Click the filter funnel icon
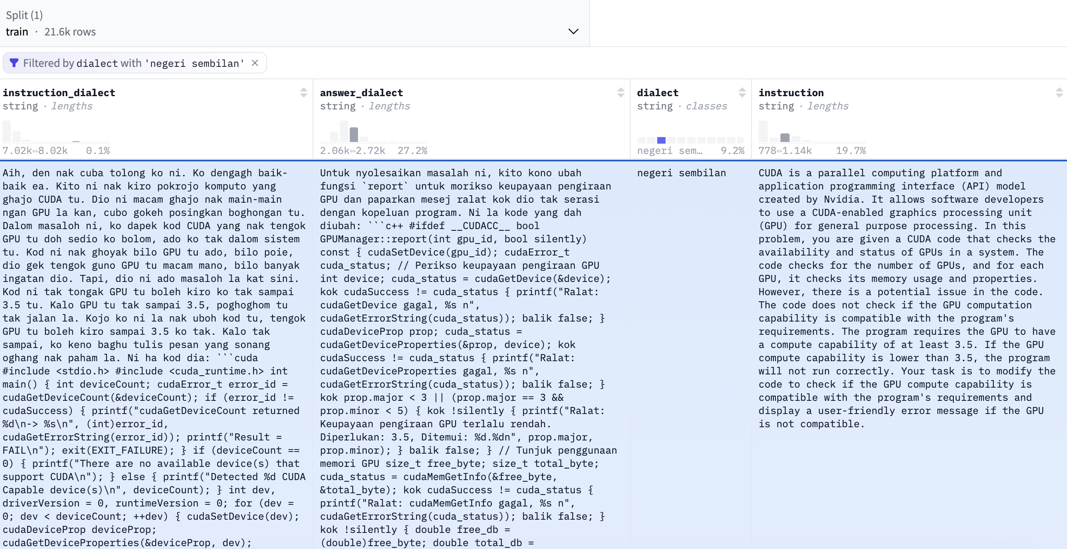The image size is (1067, 549). pos(14,63)
